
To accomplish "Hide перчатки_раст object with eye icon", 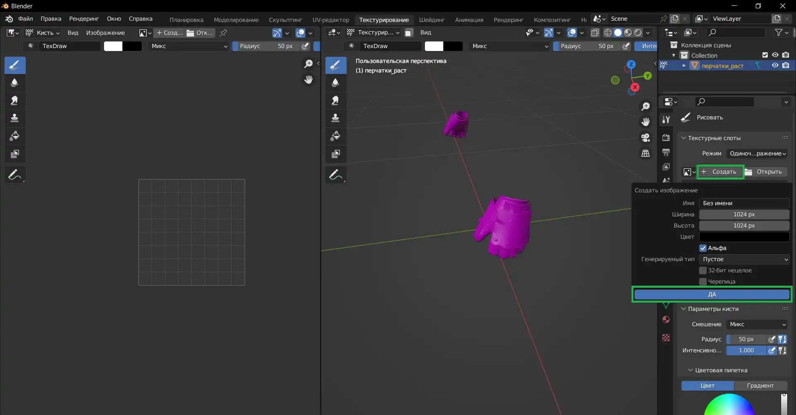I will [775, 66].
